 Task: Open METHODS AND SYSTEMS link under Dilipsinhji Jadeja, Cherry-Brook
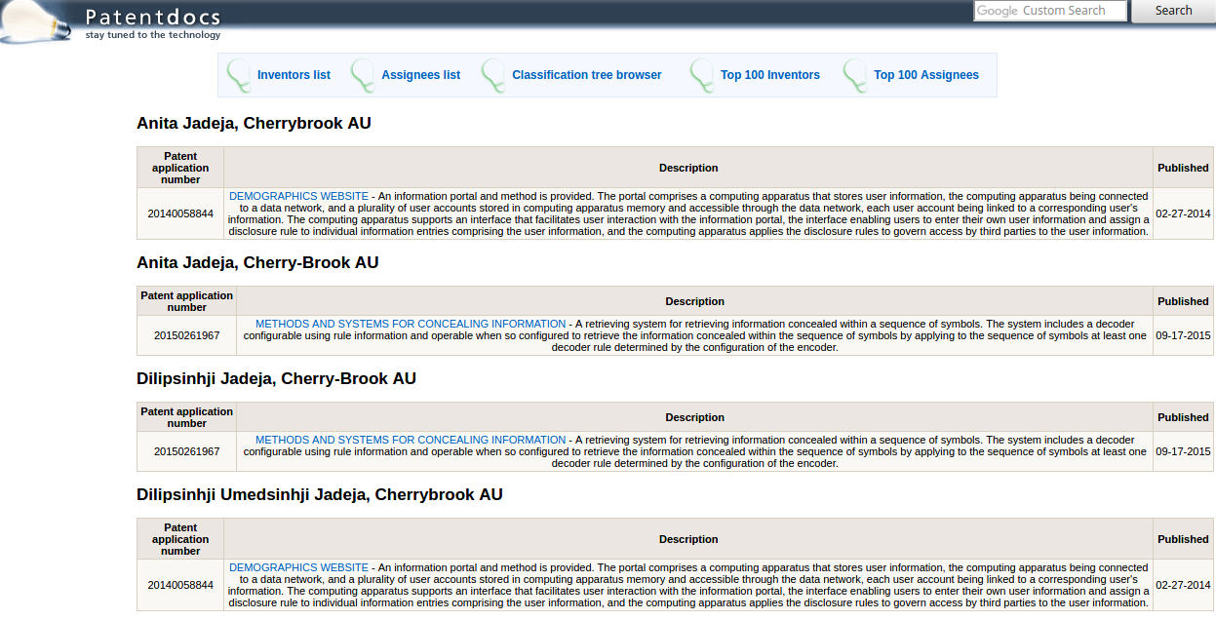click(411, 440)
